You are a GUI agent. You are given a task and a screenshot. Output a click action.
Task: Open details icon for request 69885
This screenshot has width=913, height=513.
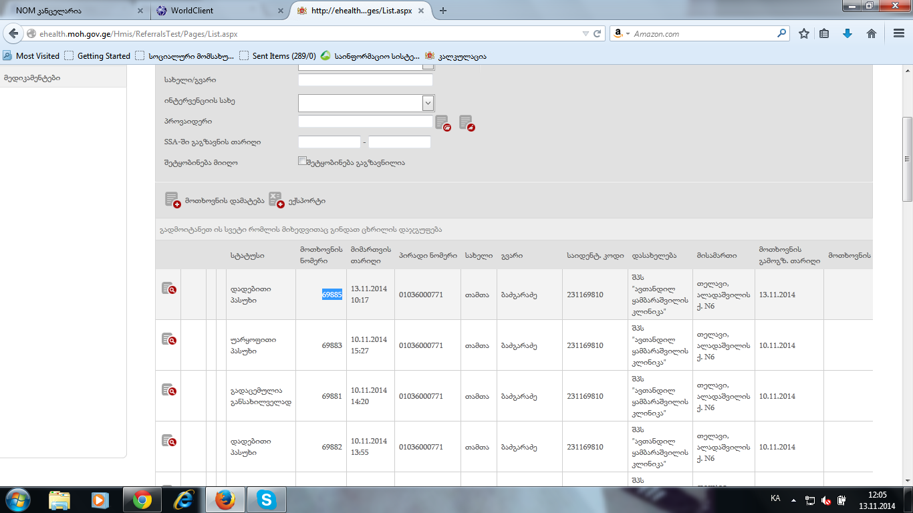(168, 288)
